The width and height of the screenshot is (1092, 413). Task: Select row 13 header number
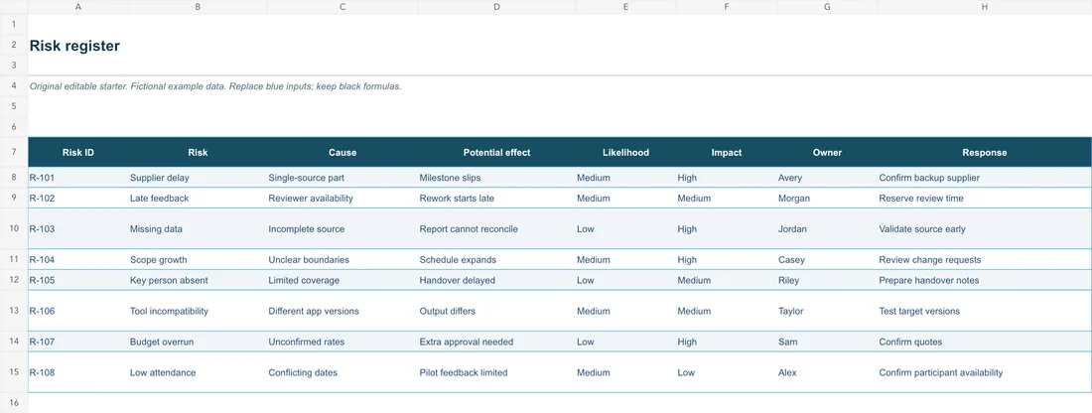[x=14, y=311]
